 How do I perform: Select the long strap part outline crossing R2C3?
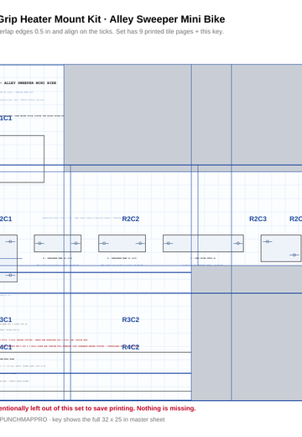click(203, 243)
